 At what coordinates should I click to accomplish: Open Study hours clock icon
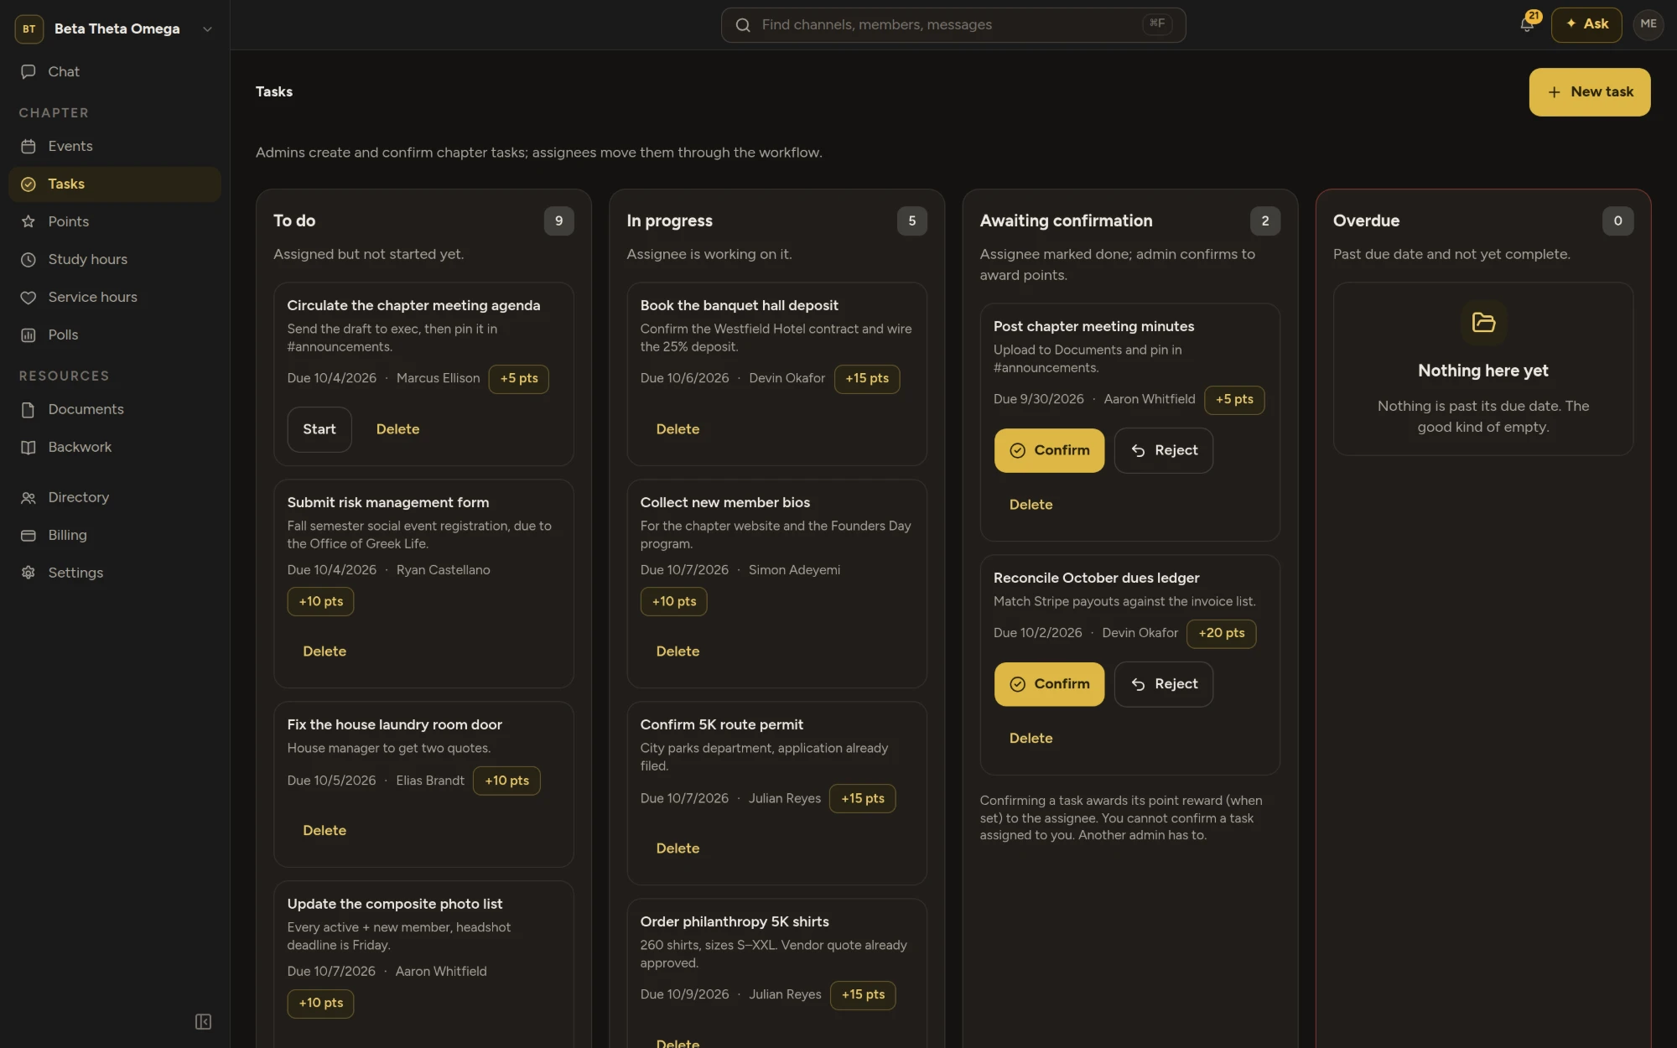pos(29,259)
